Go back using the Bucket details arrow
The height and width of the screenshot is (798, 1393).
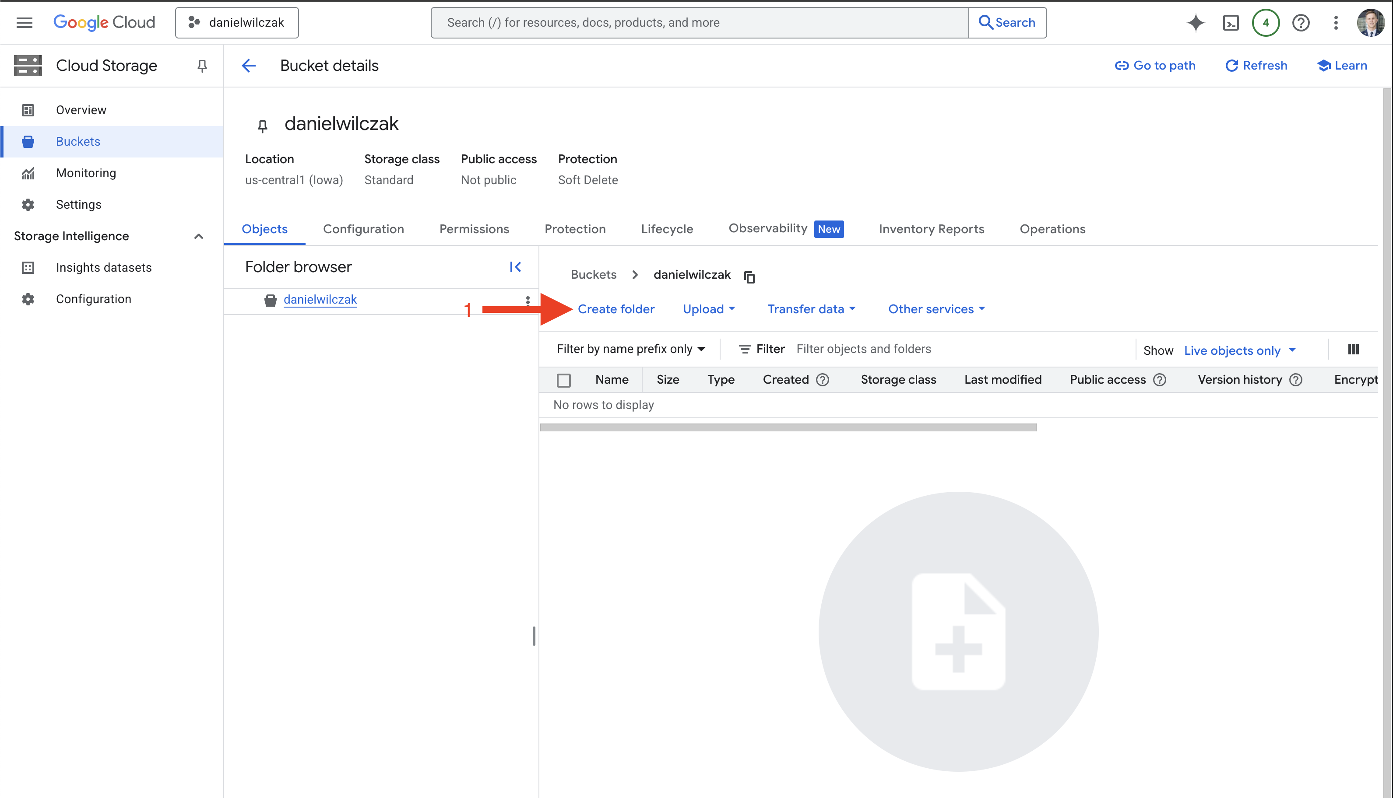pyautogui.click(x=249, y=66)
